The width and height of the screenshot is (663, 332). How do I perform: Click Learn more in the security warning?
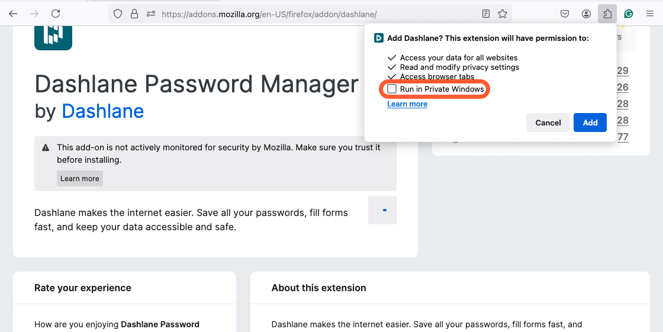[79, 179]
